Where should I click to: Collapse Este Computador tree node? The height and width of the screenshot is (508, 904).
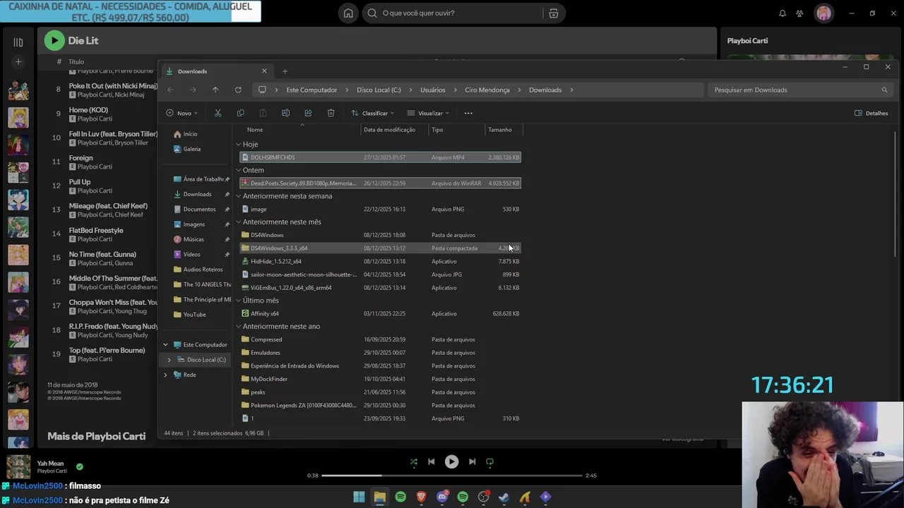pyautogui.click(x=165, y=345)
